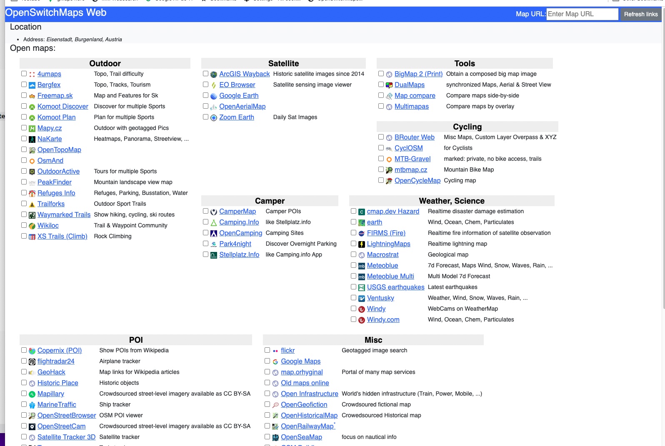Open the Old maps online link
Image resolution: width=665 pixels, height=446 pixels.
305,383
